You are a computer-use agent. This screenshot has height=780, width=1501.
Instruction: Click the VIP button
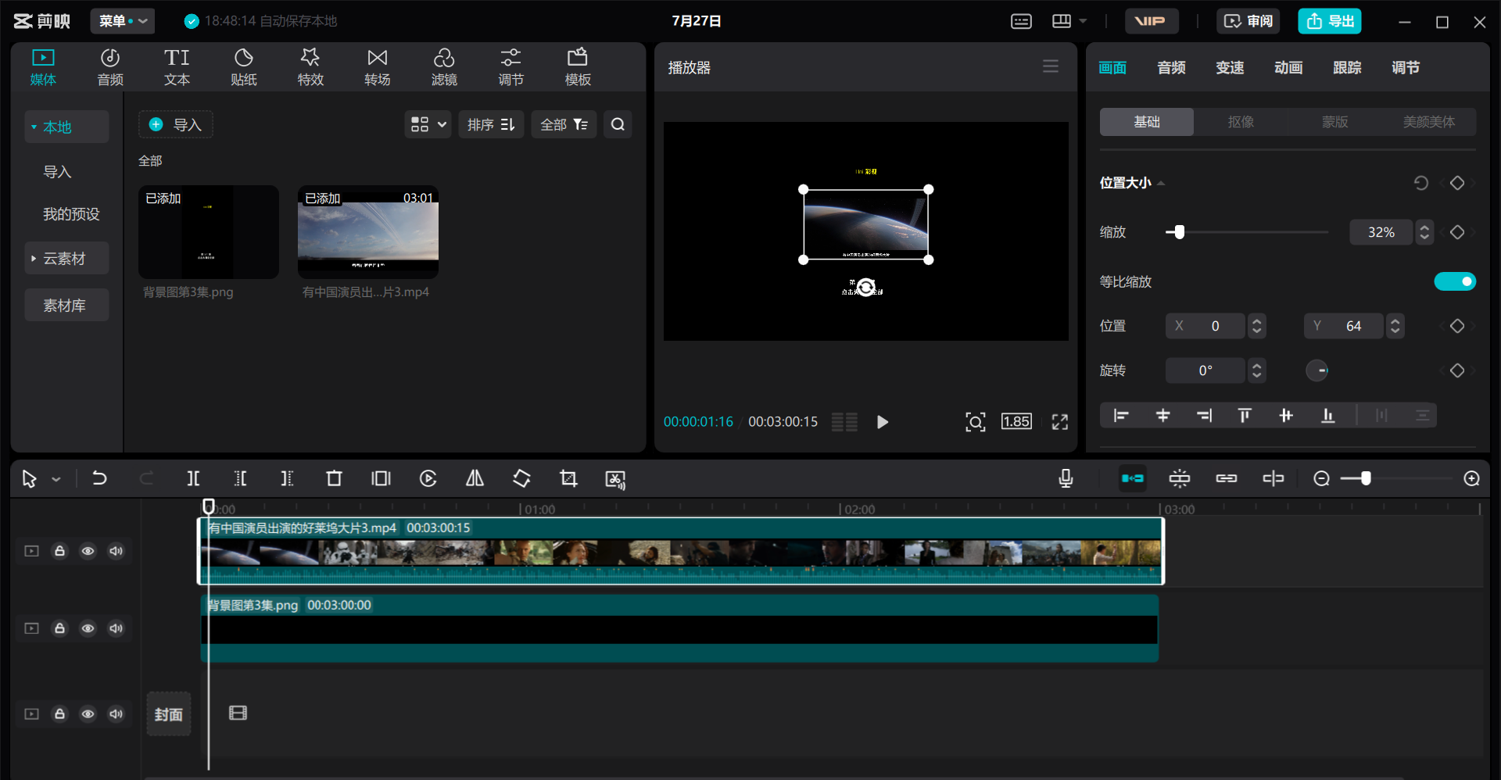1152,21
